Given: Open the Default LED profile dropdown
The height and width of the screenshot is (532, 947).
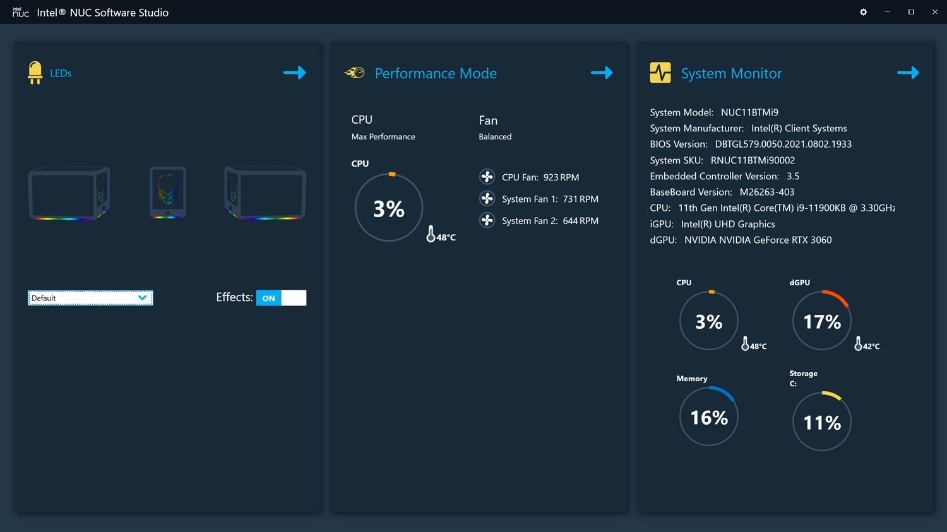Looking at the screenshot, I should click(x=90, y=298).
